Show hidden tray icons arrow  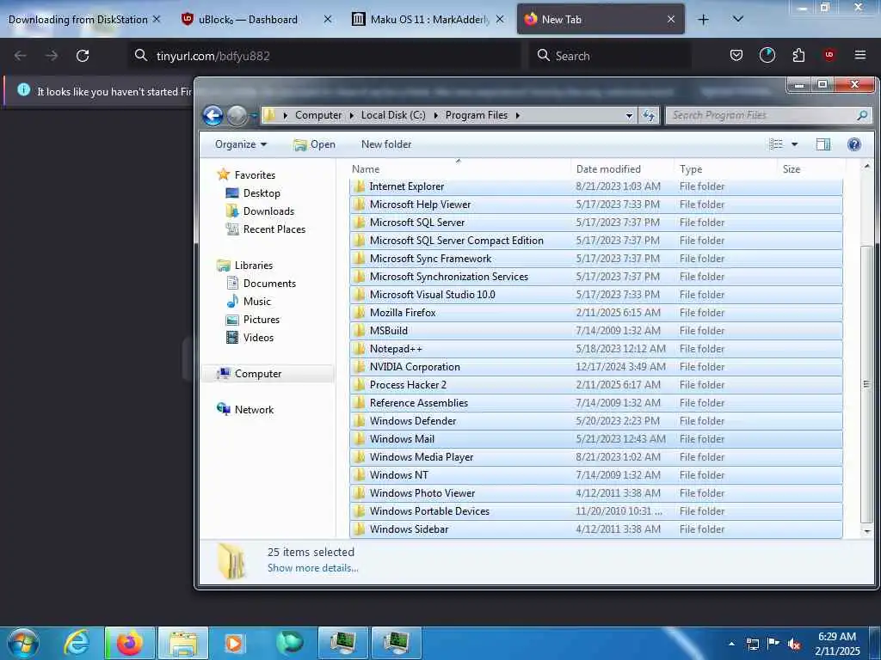731,644
